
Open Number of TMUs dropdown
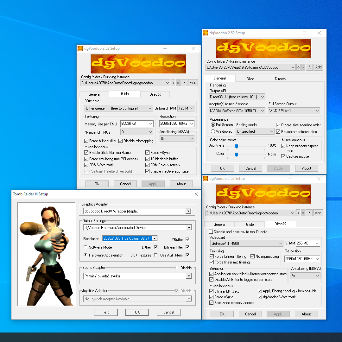coord(137,132)
